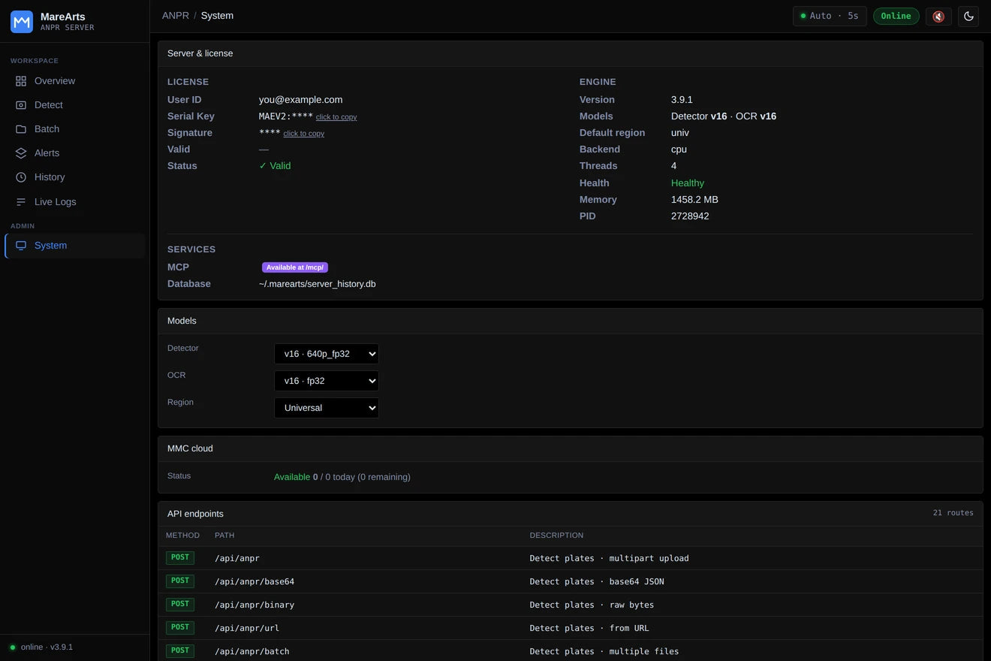Click the memory value 1458.2 MB
Viewport: 991px width, 661px height.
[x=694, y=200]
